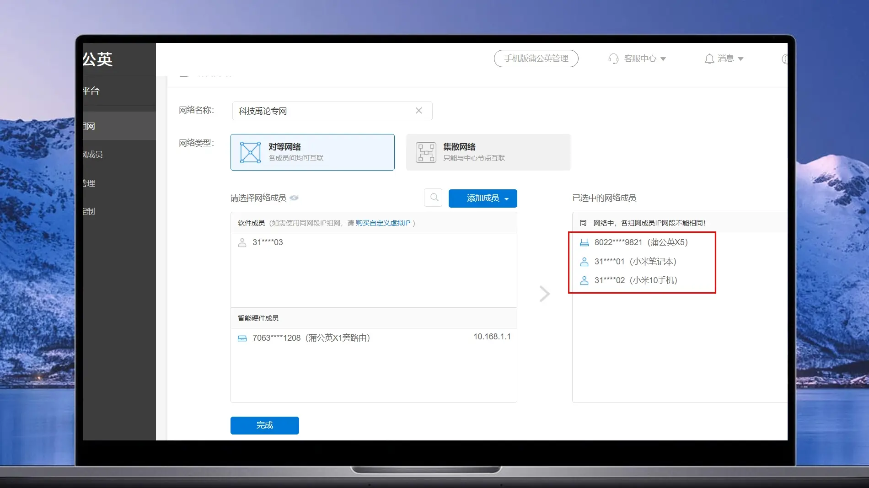Click the 对等网络 mesh topology icon
The height and width of the screenshot is (488, 869).
point(250,152)
